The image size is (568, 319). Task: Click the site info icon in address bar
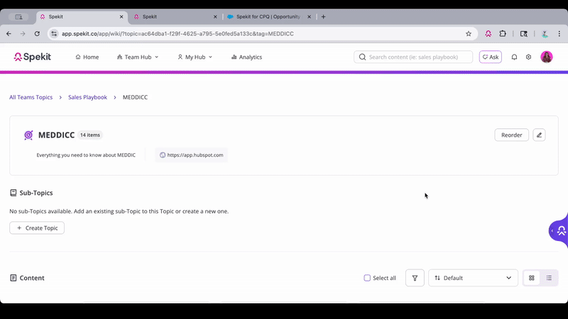[x=54, y=33]
